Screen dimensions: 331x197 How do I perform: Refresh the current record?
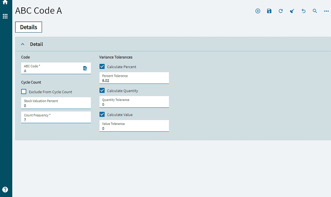(x=281, y=11)
